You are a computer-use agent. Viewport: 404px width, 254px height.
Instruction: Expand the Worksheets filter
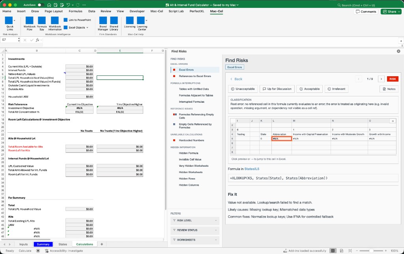(195, 240)
